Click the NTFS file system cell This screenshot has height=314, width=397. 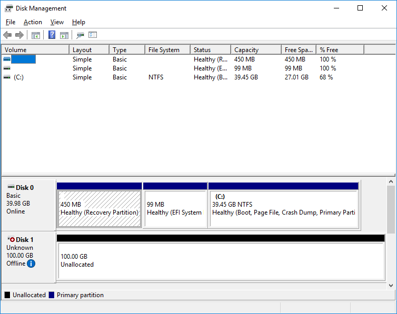pyautogui.click(x=156, y=77)
